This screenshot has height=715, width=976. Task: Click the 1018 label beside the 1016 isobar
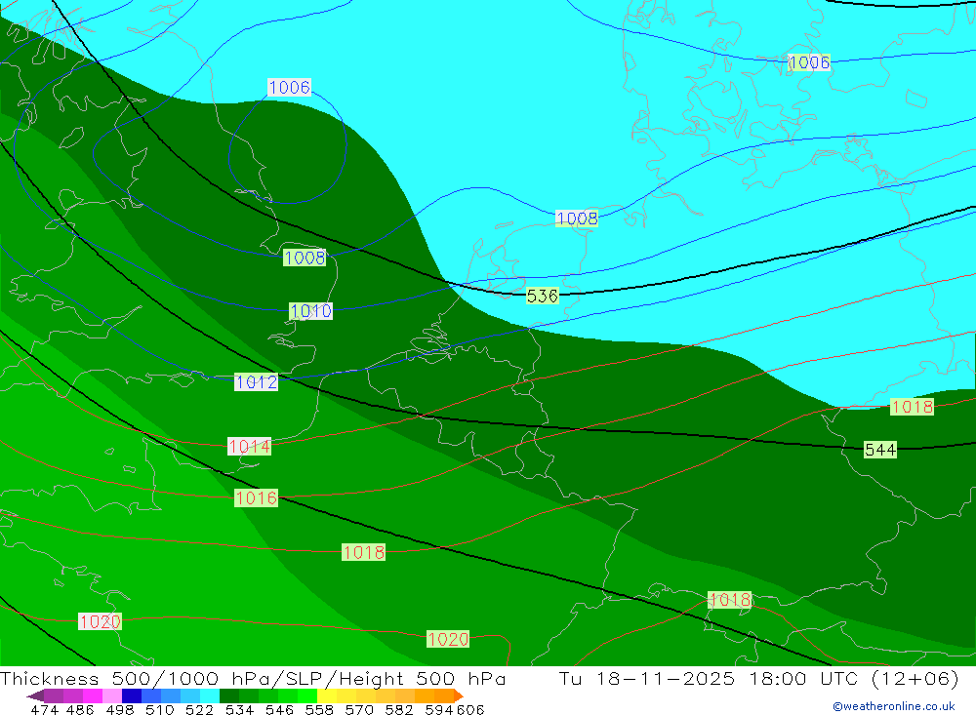click(363, 552)
